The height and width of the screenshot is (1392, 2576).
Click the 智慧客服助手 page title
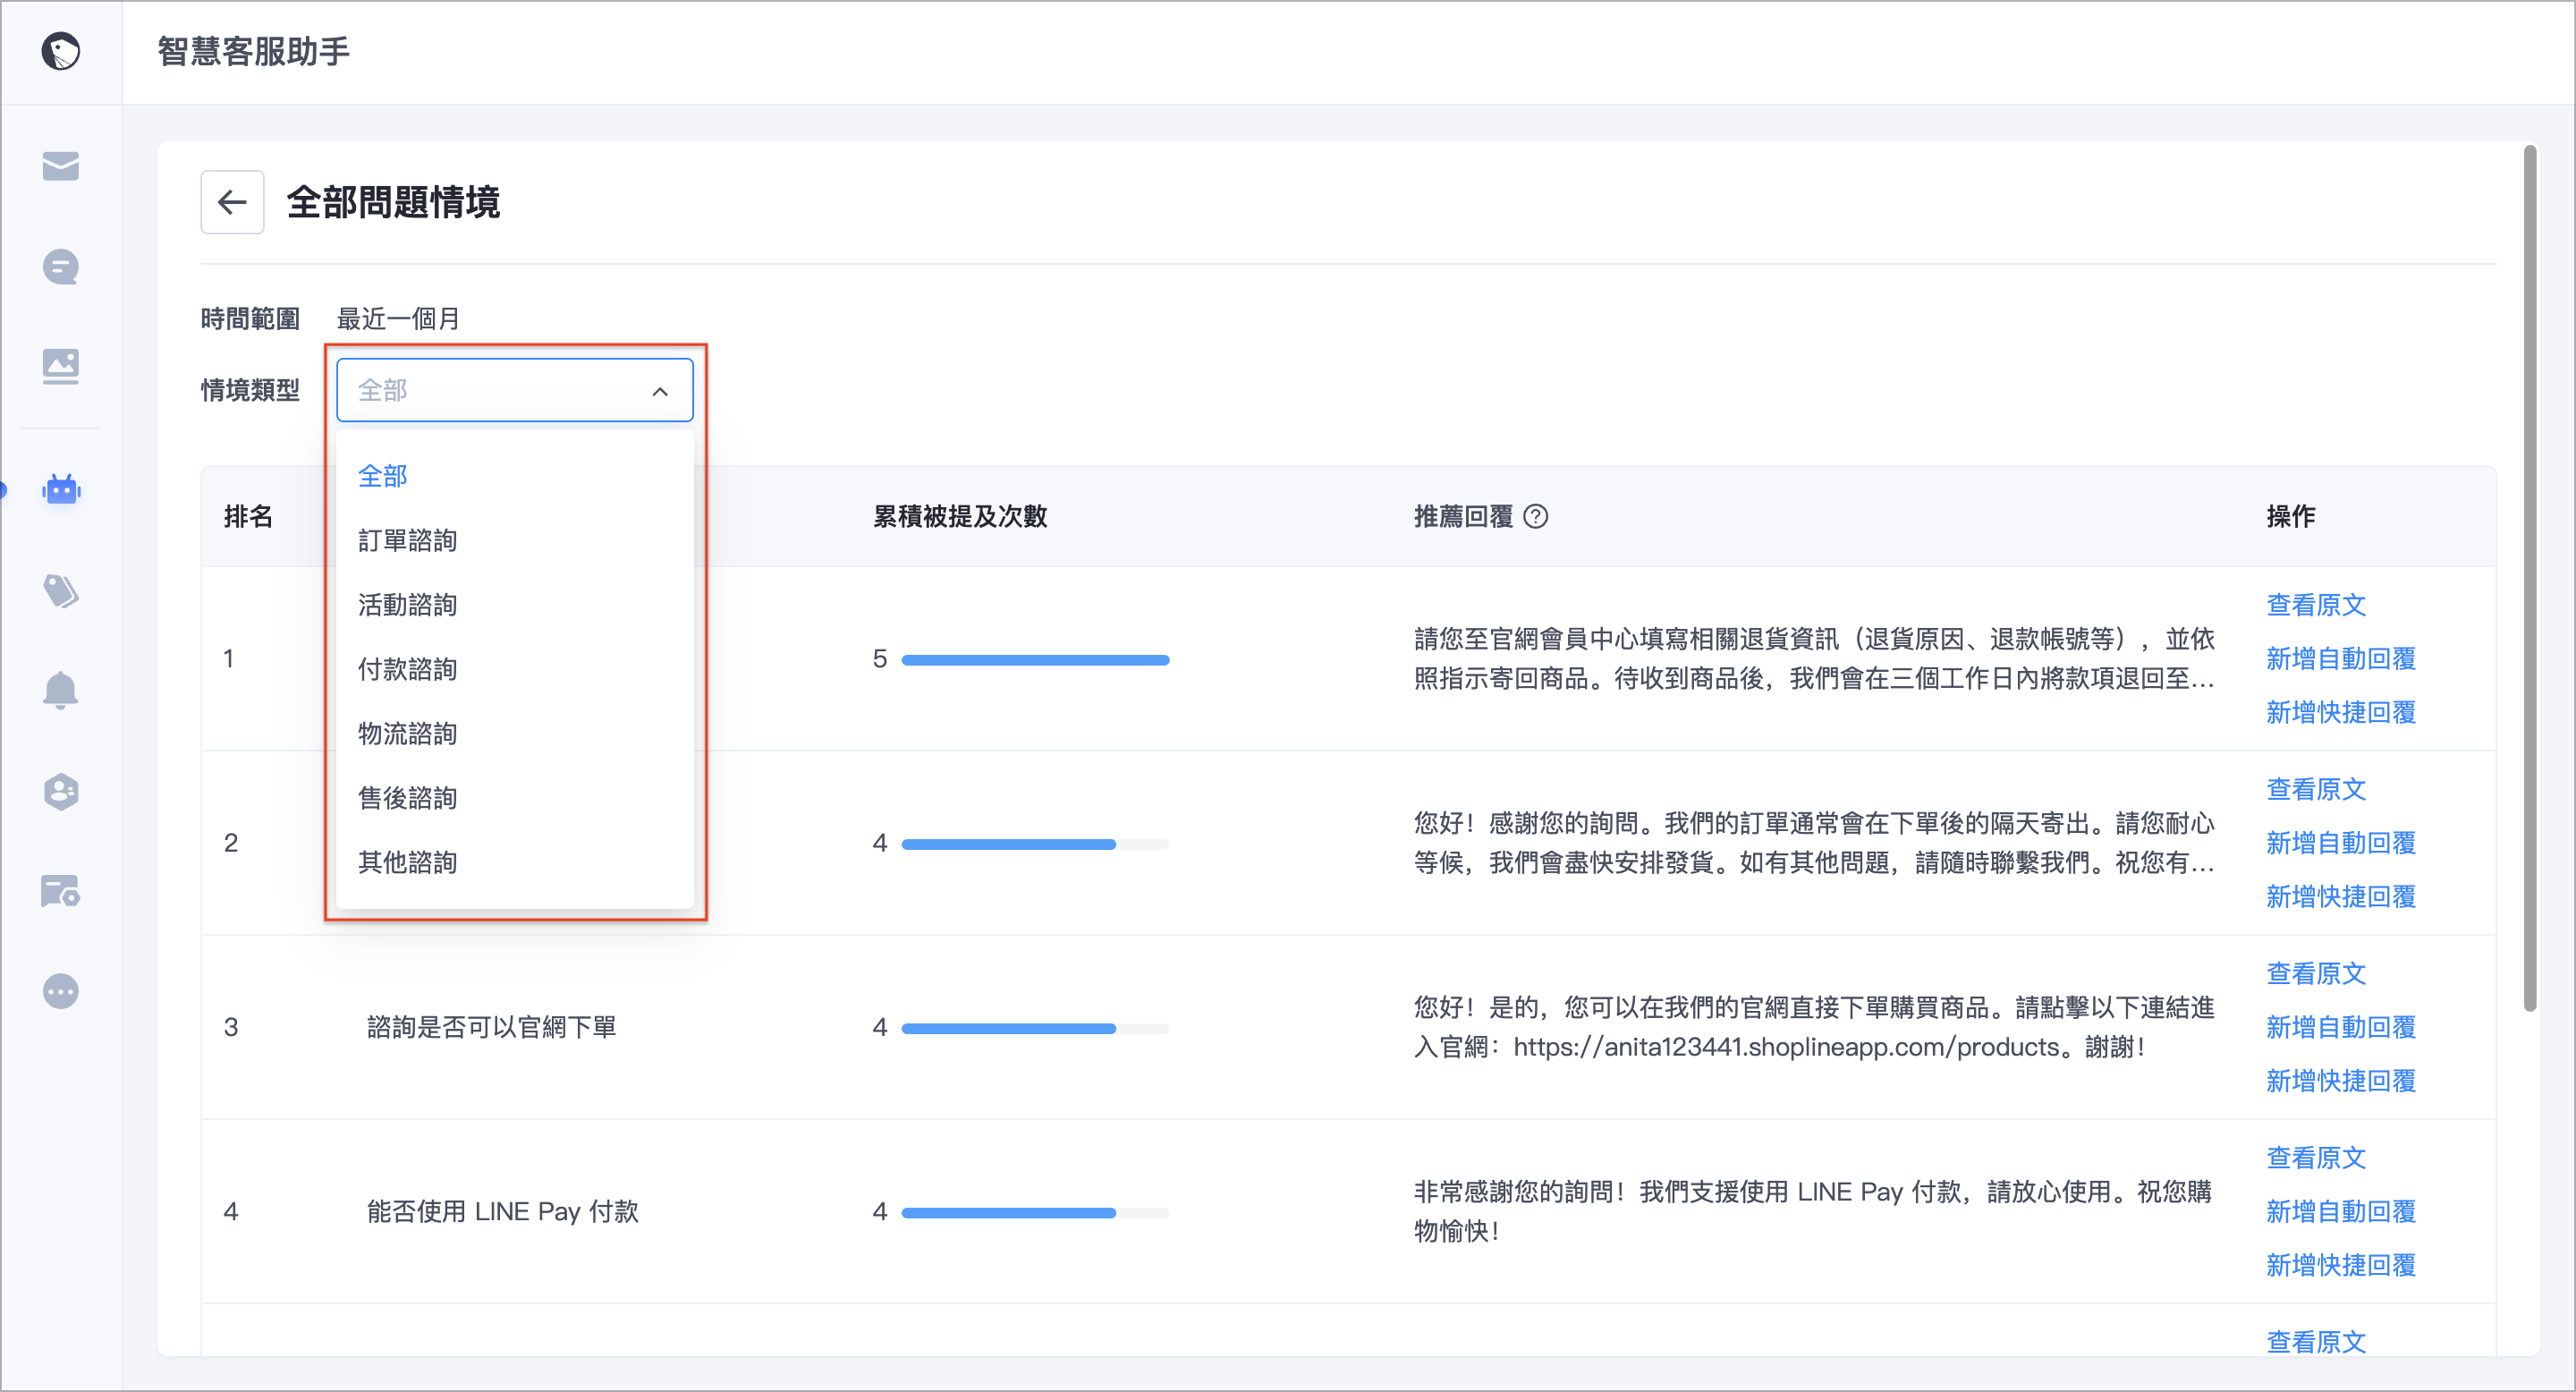click(x=254, y=51)
